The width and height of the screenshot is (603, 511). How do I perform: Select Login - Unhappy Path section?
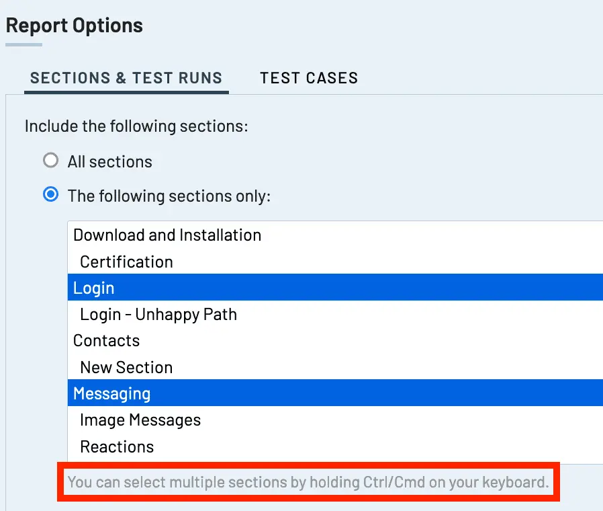[x=335, y=314]
